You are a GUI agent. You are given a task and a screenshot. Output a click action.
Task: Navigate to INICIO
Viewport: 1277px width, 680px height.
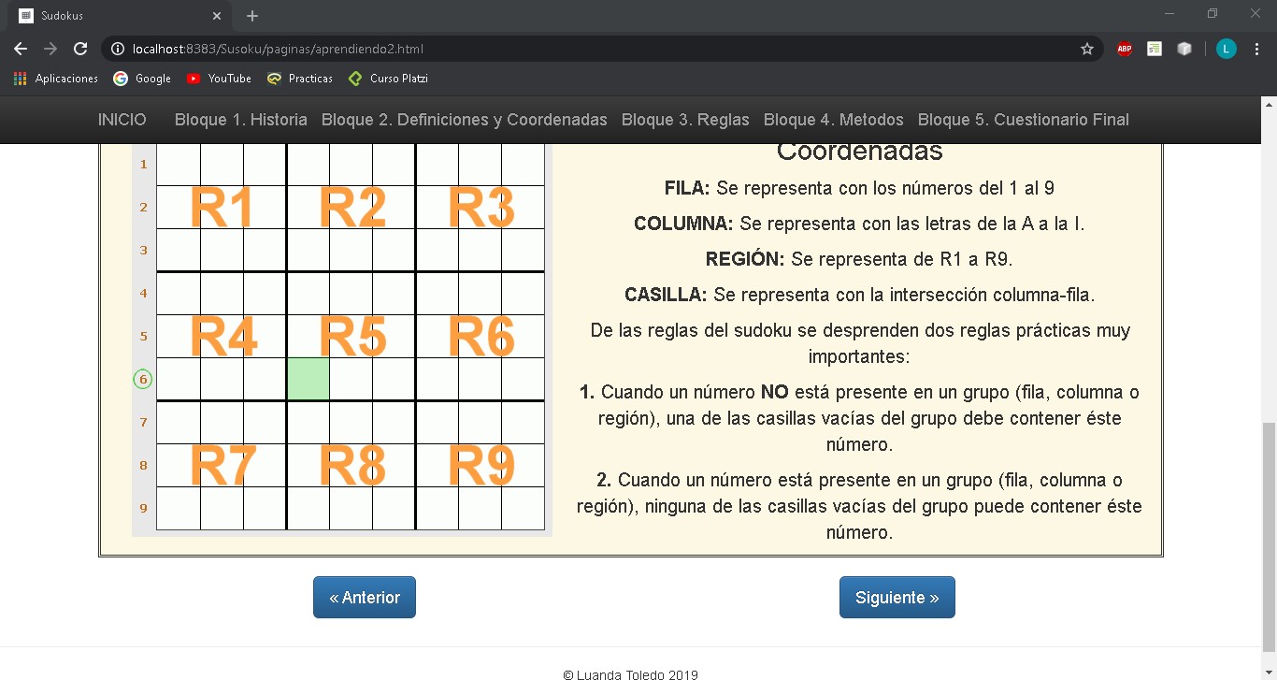[122, 120]
